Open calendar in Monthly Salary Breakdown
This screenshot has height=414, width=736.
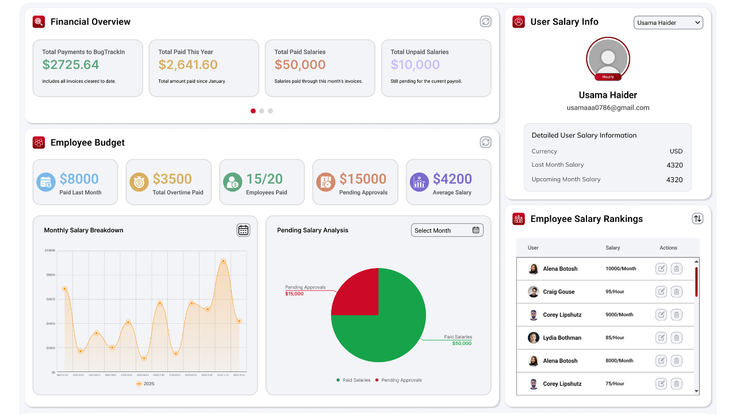[x=243, y=230]
